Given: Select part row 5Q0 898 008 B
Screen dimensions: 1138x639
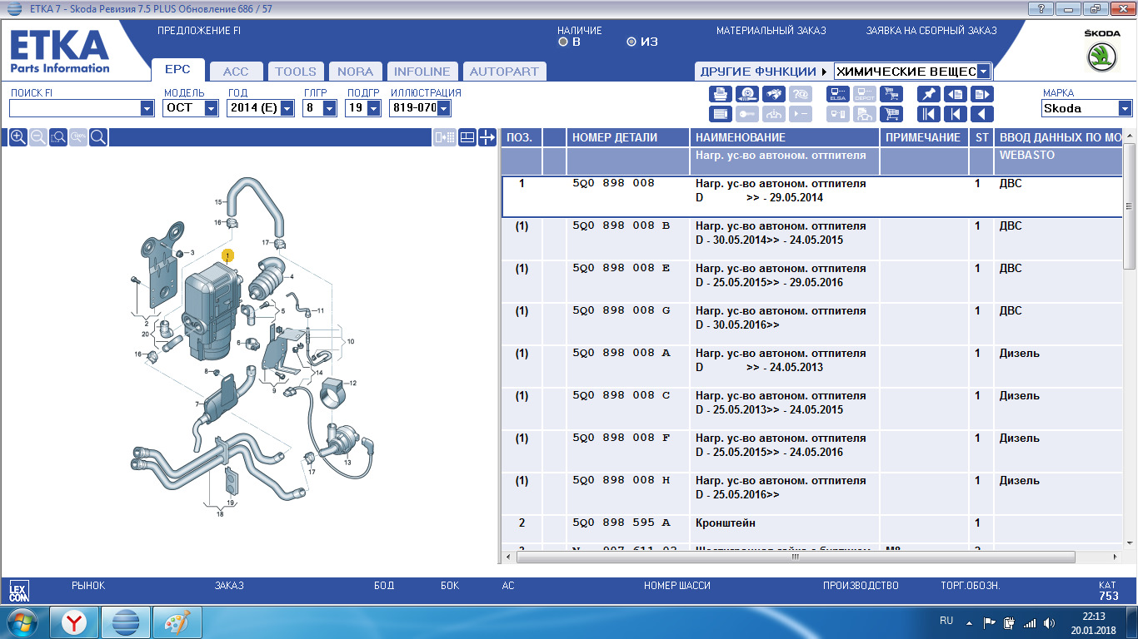Looking at the screenshot, I should pos(812,240).
